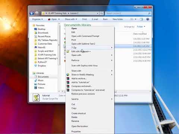Click the Libraries group header
This screenshot has height=134, width=179.
[x=40, y=73]
